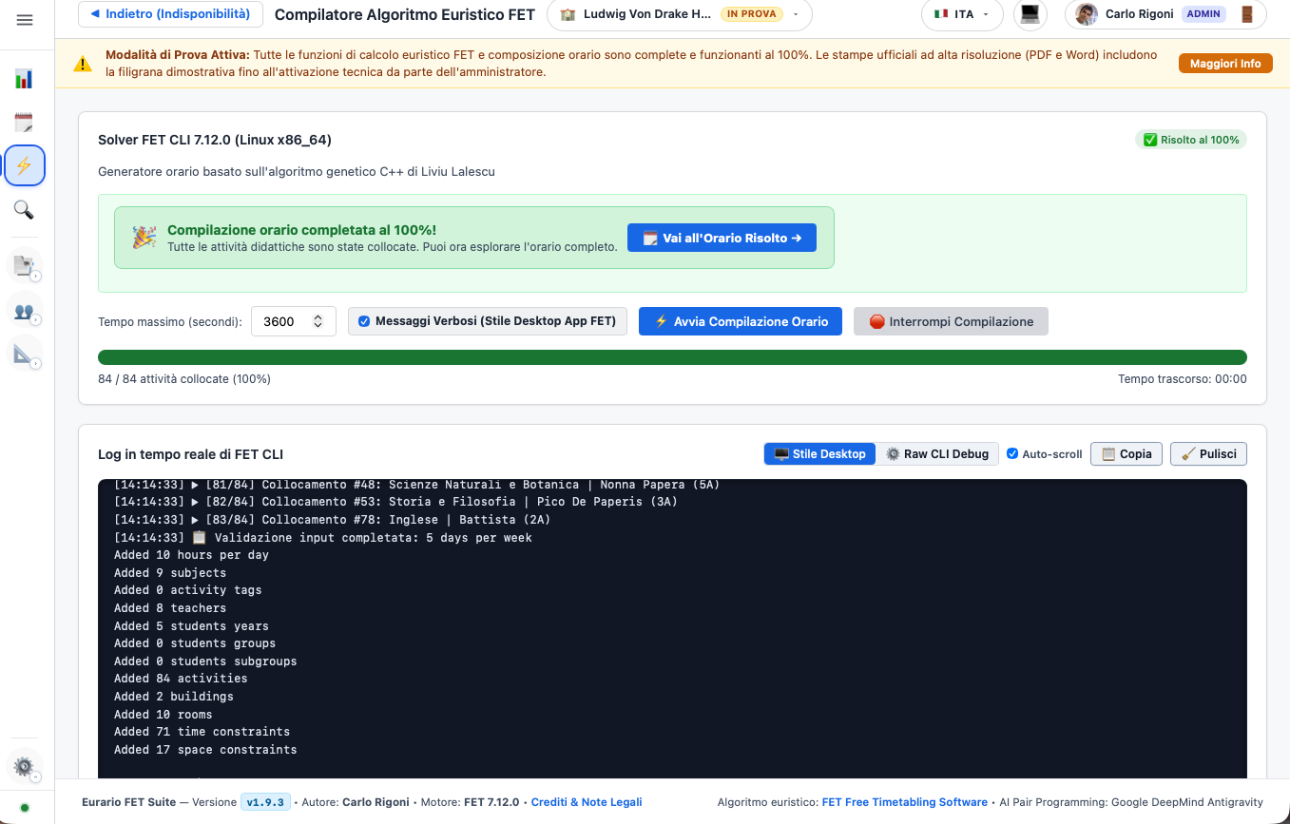Open the Crediti & Note Legali link
This screenshot has height=824, width=1290.
point(587,802)
